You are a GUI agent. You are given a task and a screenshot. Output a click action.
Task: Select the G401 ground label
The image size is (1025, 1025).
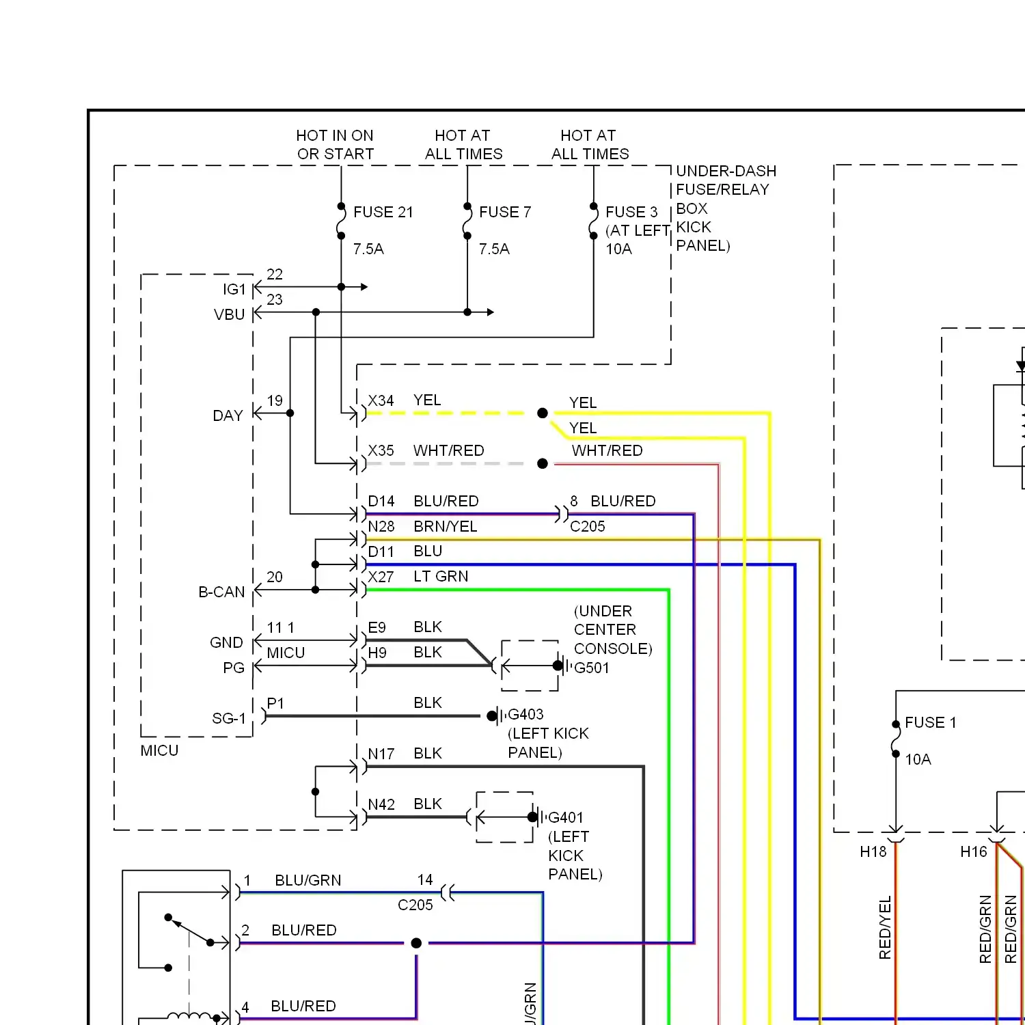566,818
